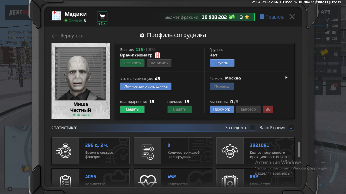346x194 pixels.
Task: Click Миша Честный's mugshot photo
Action: pos(80,73)
